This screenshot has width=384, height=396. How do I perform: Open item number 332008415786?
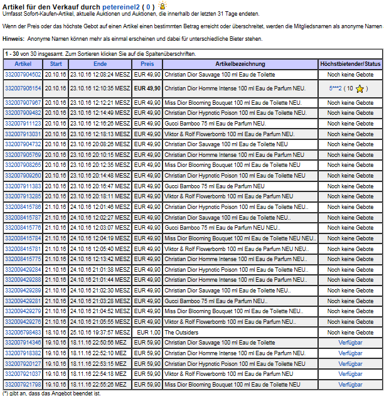(23, 207)
